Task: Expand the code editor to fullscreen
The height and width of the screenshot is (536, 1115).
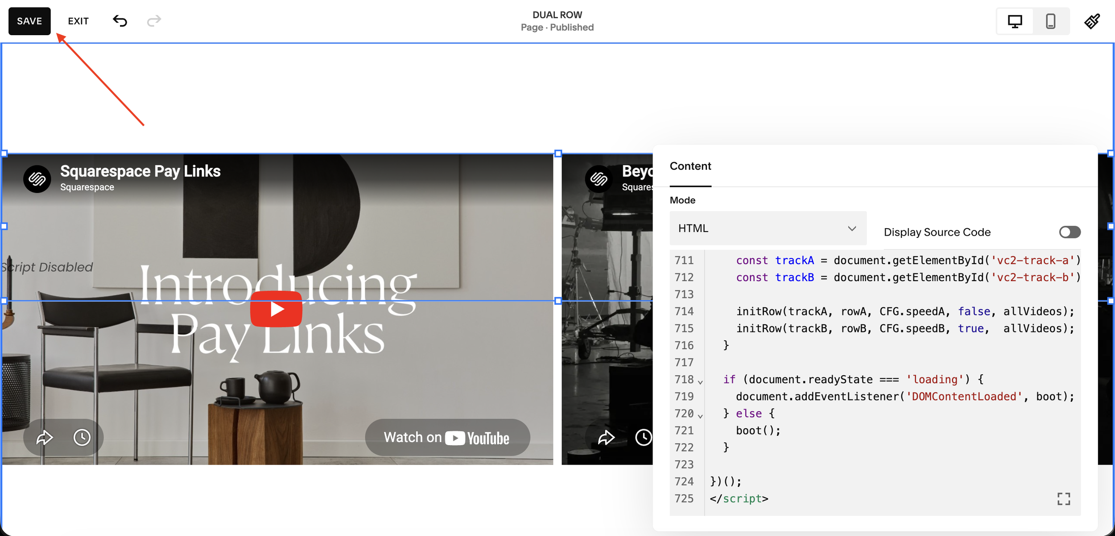Action: 1064,499
